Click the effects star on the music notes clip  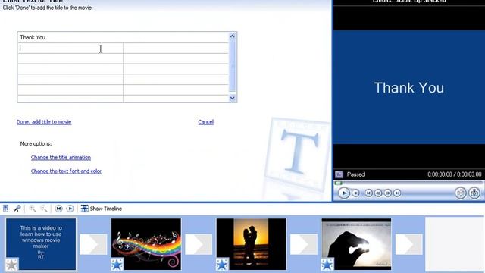point(117,265)
